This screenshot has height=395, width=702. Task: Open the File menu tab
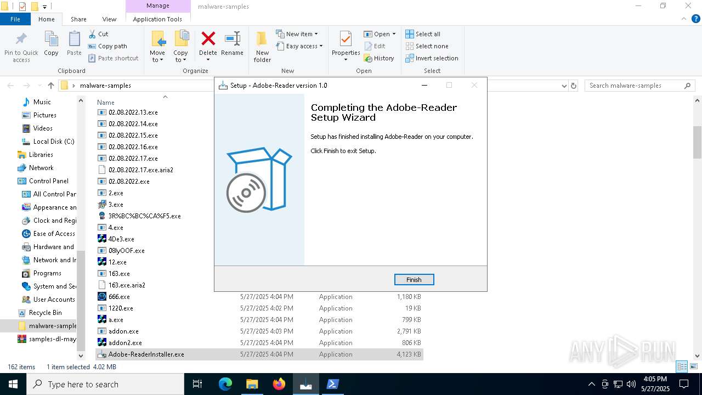pos(15,19)
